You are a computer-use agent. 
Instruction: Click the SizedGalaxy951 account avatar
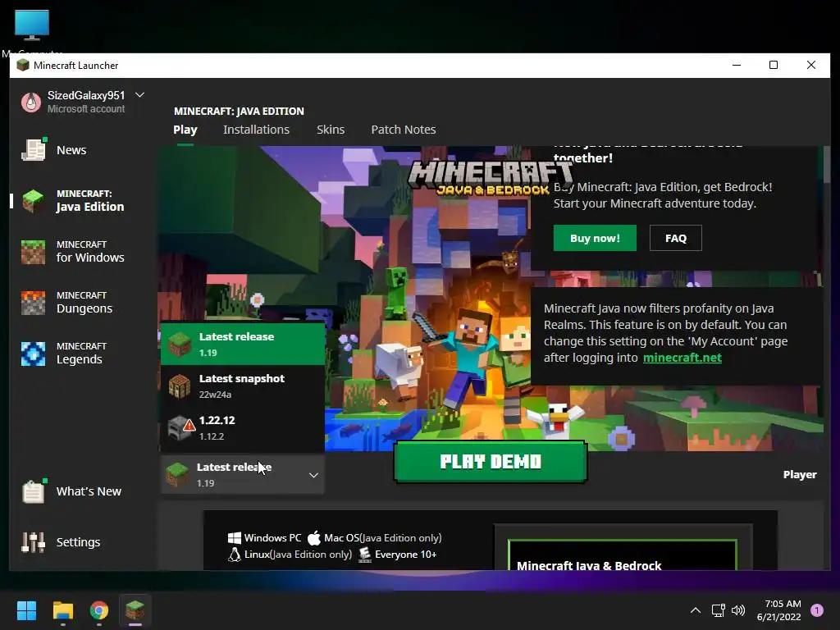(31, 101)
